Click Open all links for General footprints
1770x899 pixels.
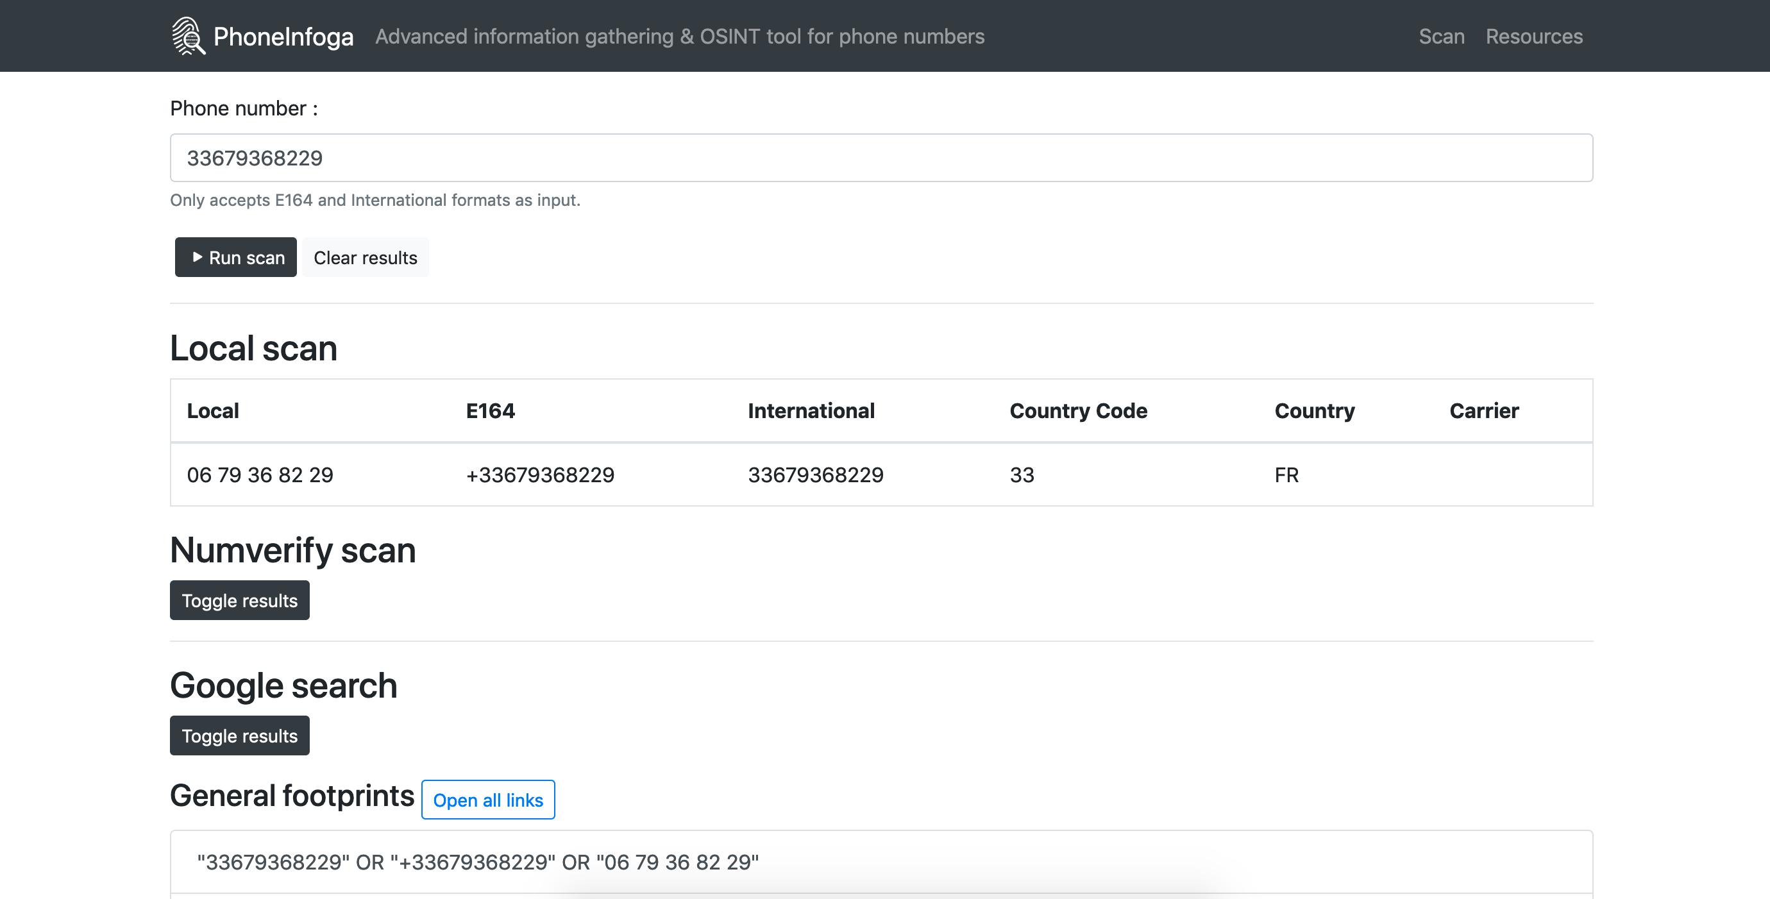click(x=488, y=800)
